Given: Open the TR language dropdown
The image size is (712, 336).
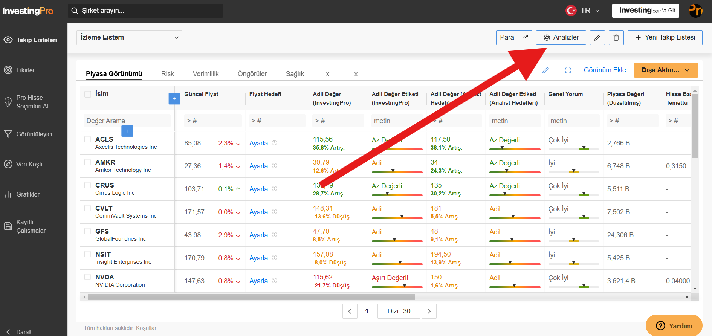Looking at the screenshot, I should [583, 11].
